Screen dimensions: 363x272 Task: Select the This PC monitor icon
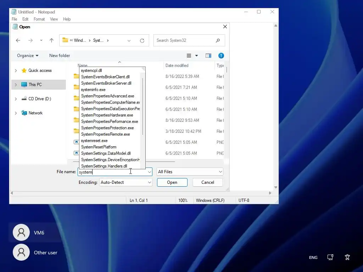tap(24, 85)
